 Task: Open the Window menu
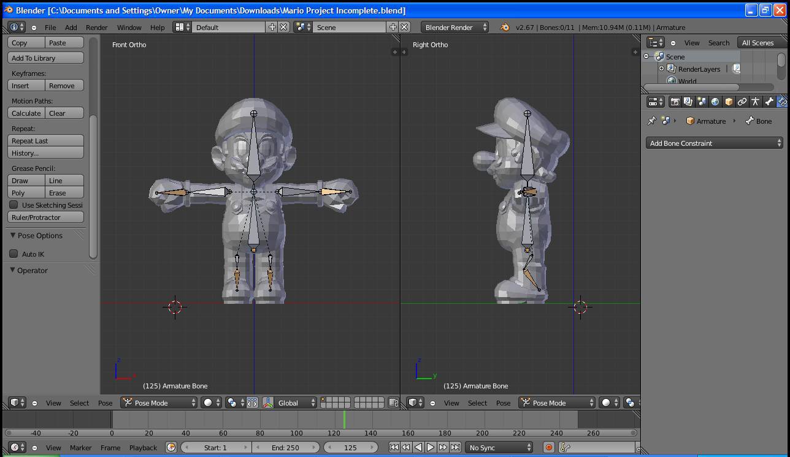[x=129, y=28]
